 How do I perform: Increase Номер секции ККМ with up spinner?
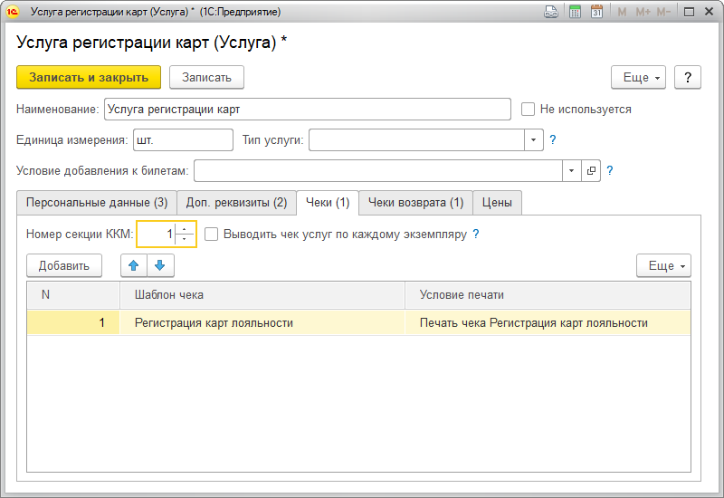coord(185,229)
